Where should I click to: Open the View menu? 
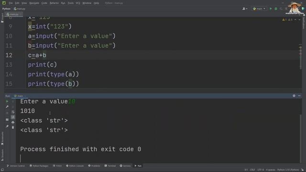click(x=24, y=3)
